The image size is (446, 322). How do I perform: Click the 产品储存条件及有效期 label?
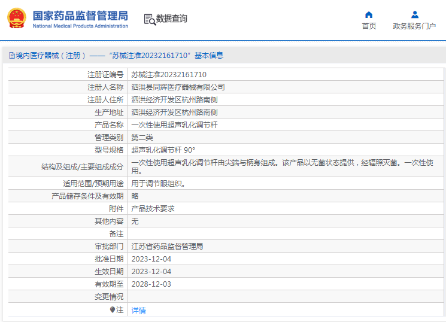[87, 196]
